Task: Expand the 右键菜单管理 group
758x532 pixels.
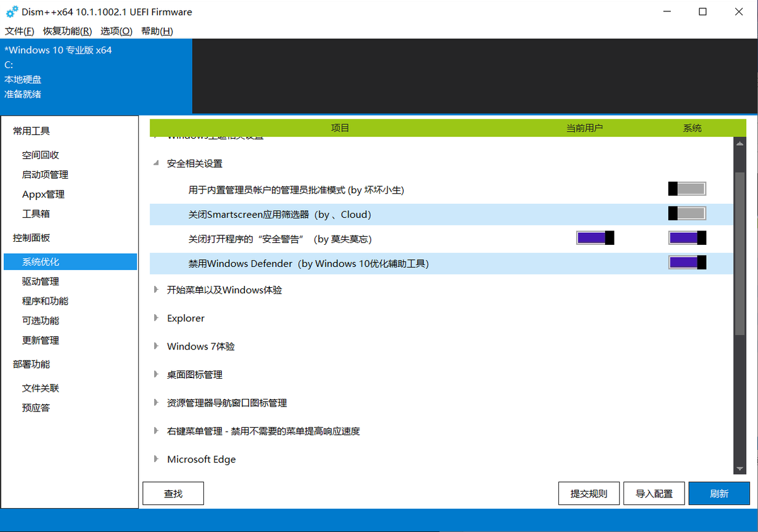Action: [x=156, y=431]
